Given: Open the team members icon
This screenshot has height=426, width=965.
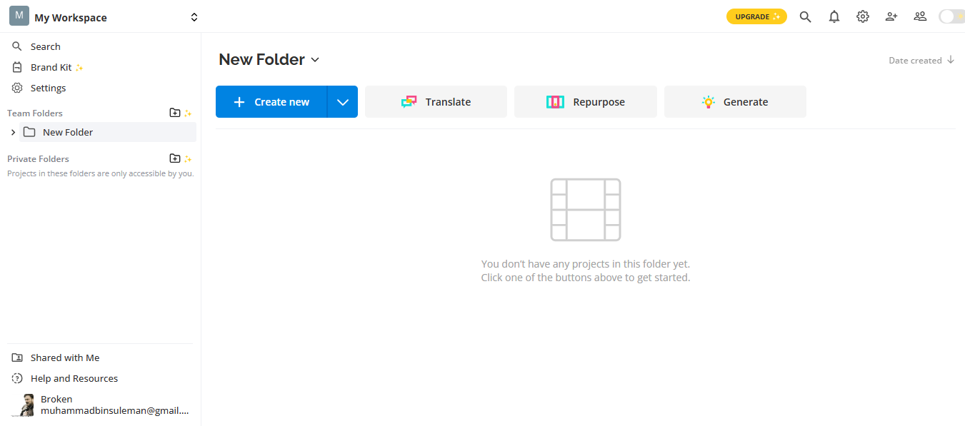Looking at the screenshot, I should coord(920,16).
